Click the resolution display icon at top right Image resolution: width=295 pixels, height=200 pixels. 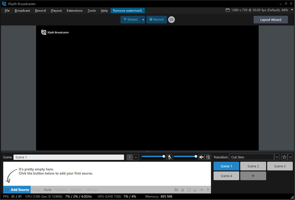(x=228, y=10)
